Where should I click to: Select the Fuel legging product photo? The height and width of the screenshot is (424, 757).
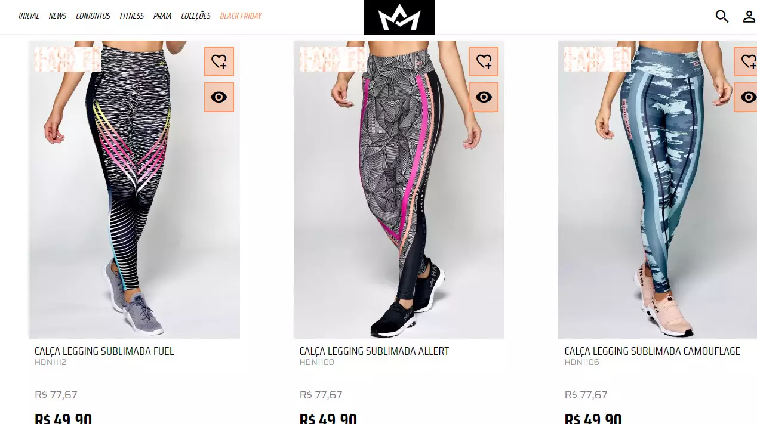134,190
